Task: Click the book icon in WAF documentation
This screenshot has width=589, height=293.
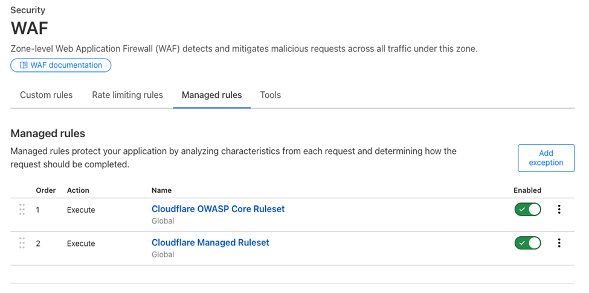Action: (x=24, y=65)
